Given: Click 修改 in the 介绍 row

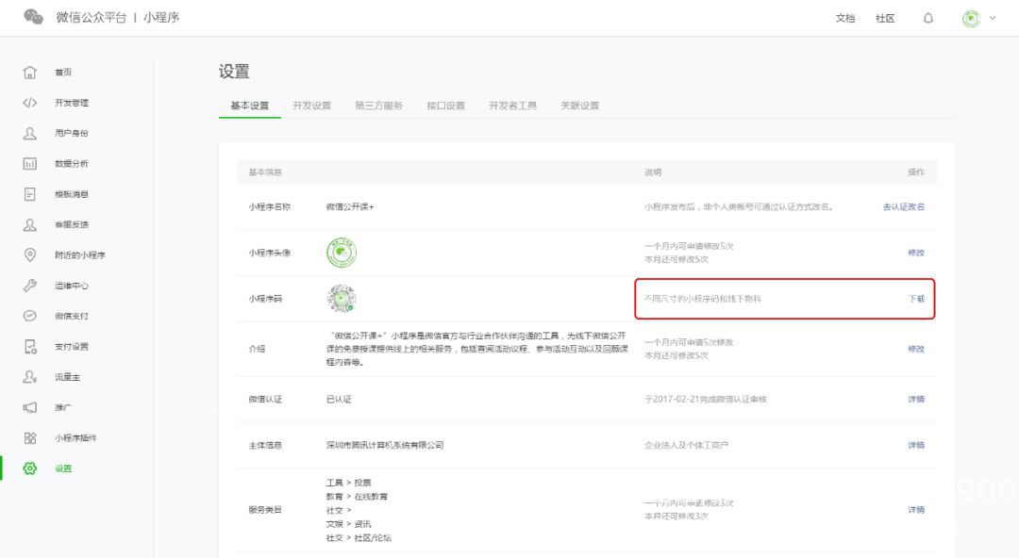Looking at the screenshot, I should [x=916, y=349].
